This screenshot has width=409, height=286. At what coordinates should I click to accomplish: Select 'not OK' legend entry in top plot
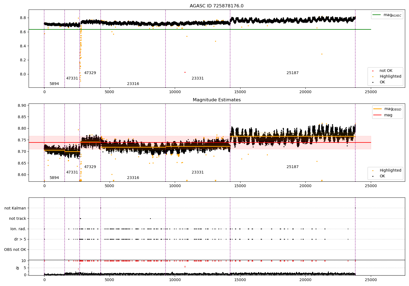coord(386,71)
